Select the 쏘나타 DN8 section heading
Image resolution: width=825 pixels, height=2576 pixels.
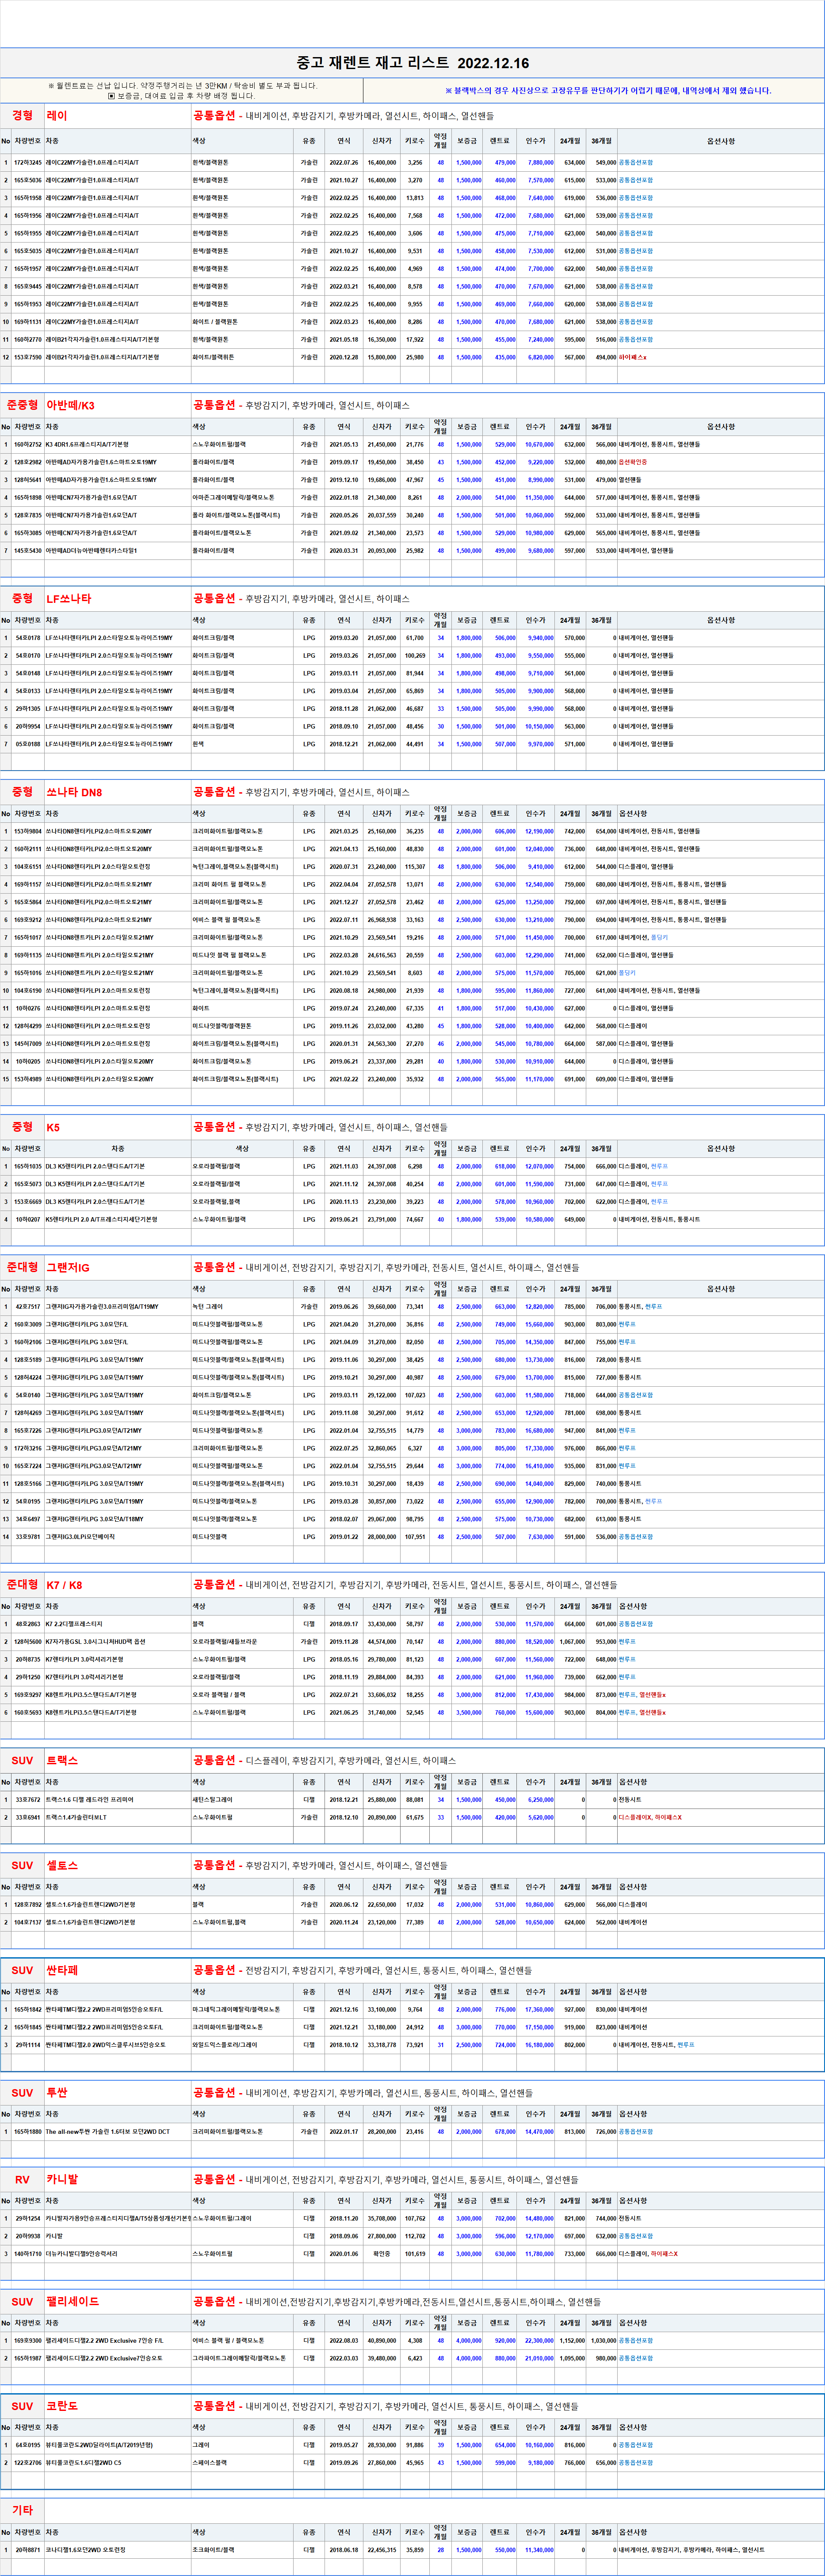coord(74,792)
